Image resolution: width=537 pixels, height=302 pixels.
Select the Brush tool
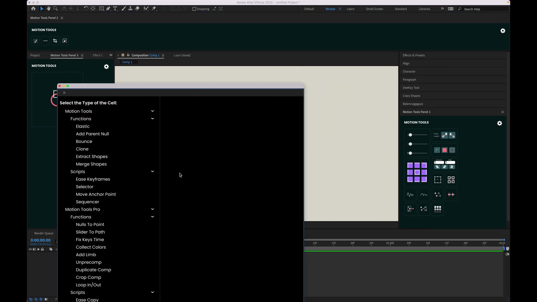pos(124,9)
